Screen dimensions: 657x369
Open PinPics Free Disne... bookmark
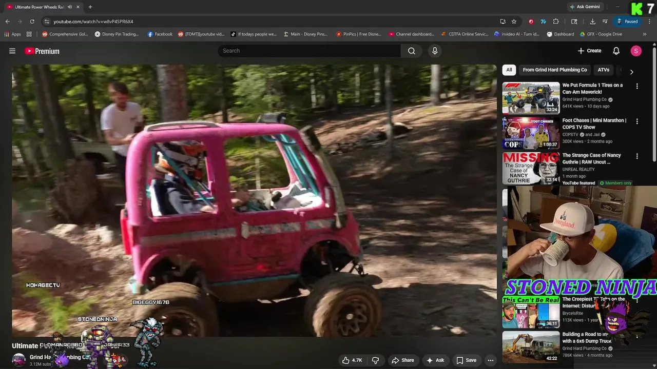[359, 34]
